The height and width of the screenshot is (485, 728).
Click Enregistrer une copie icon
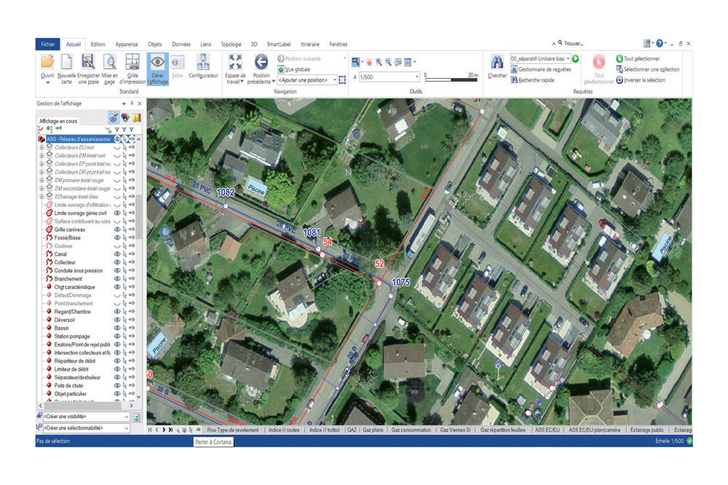[x=88, y=62]
